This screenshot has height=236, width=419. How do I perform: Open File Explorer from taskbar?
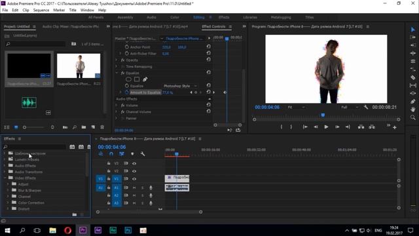[52, 230]
